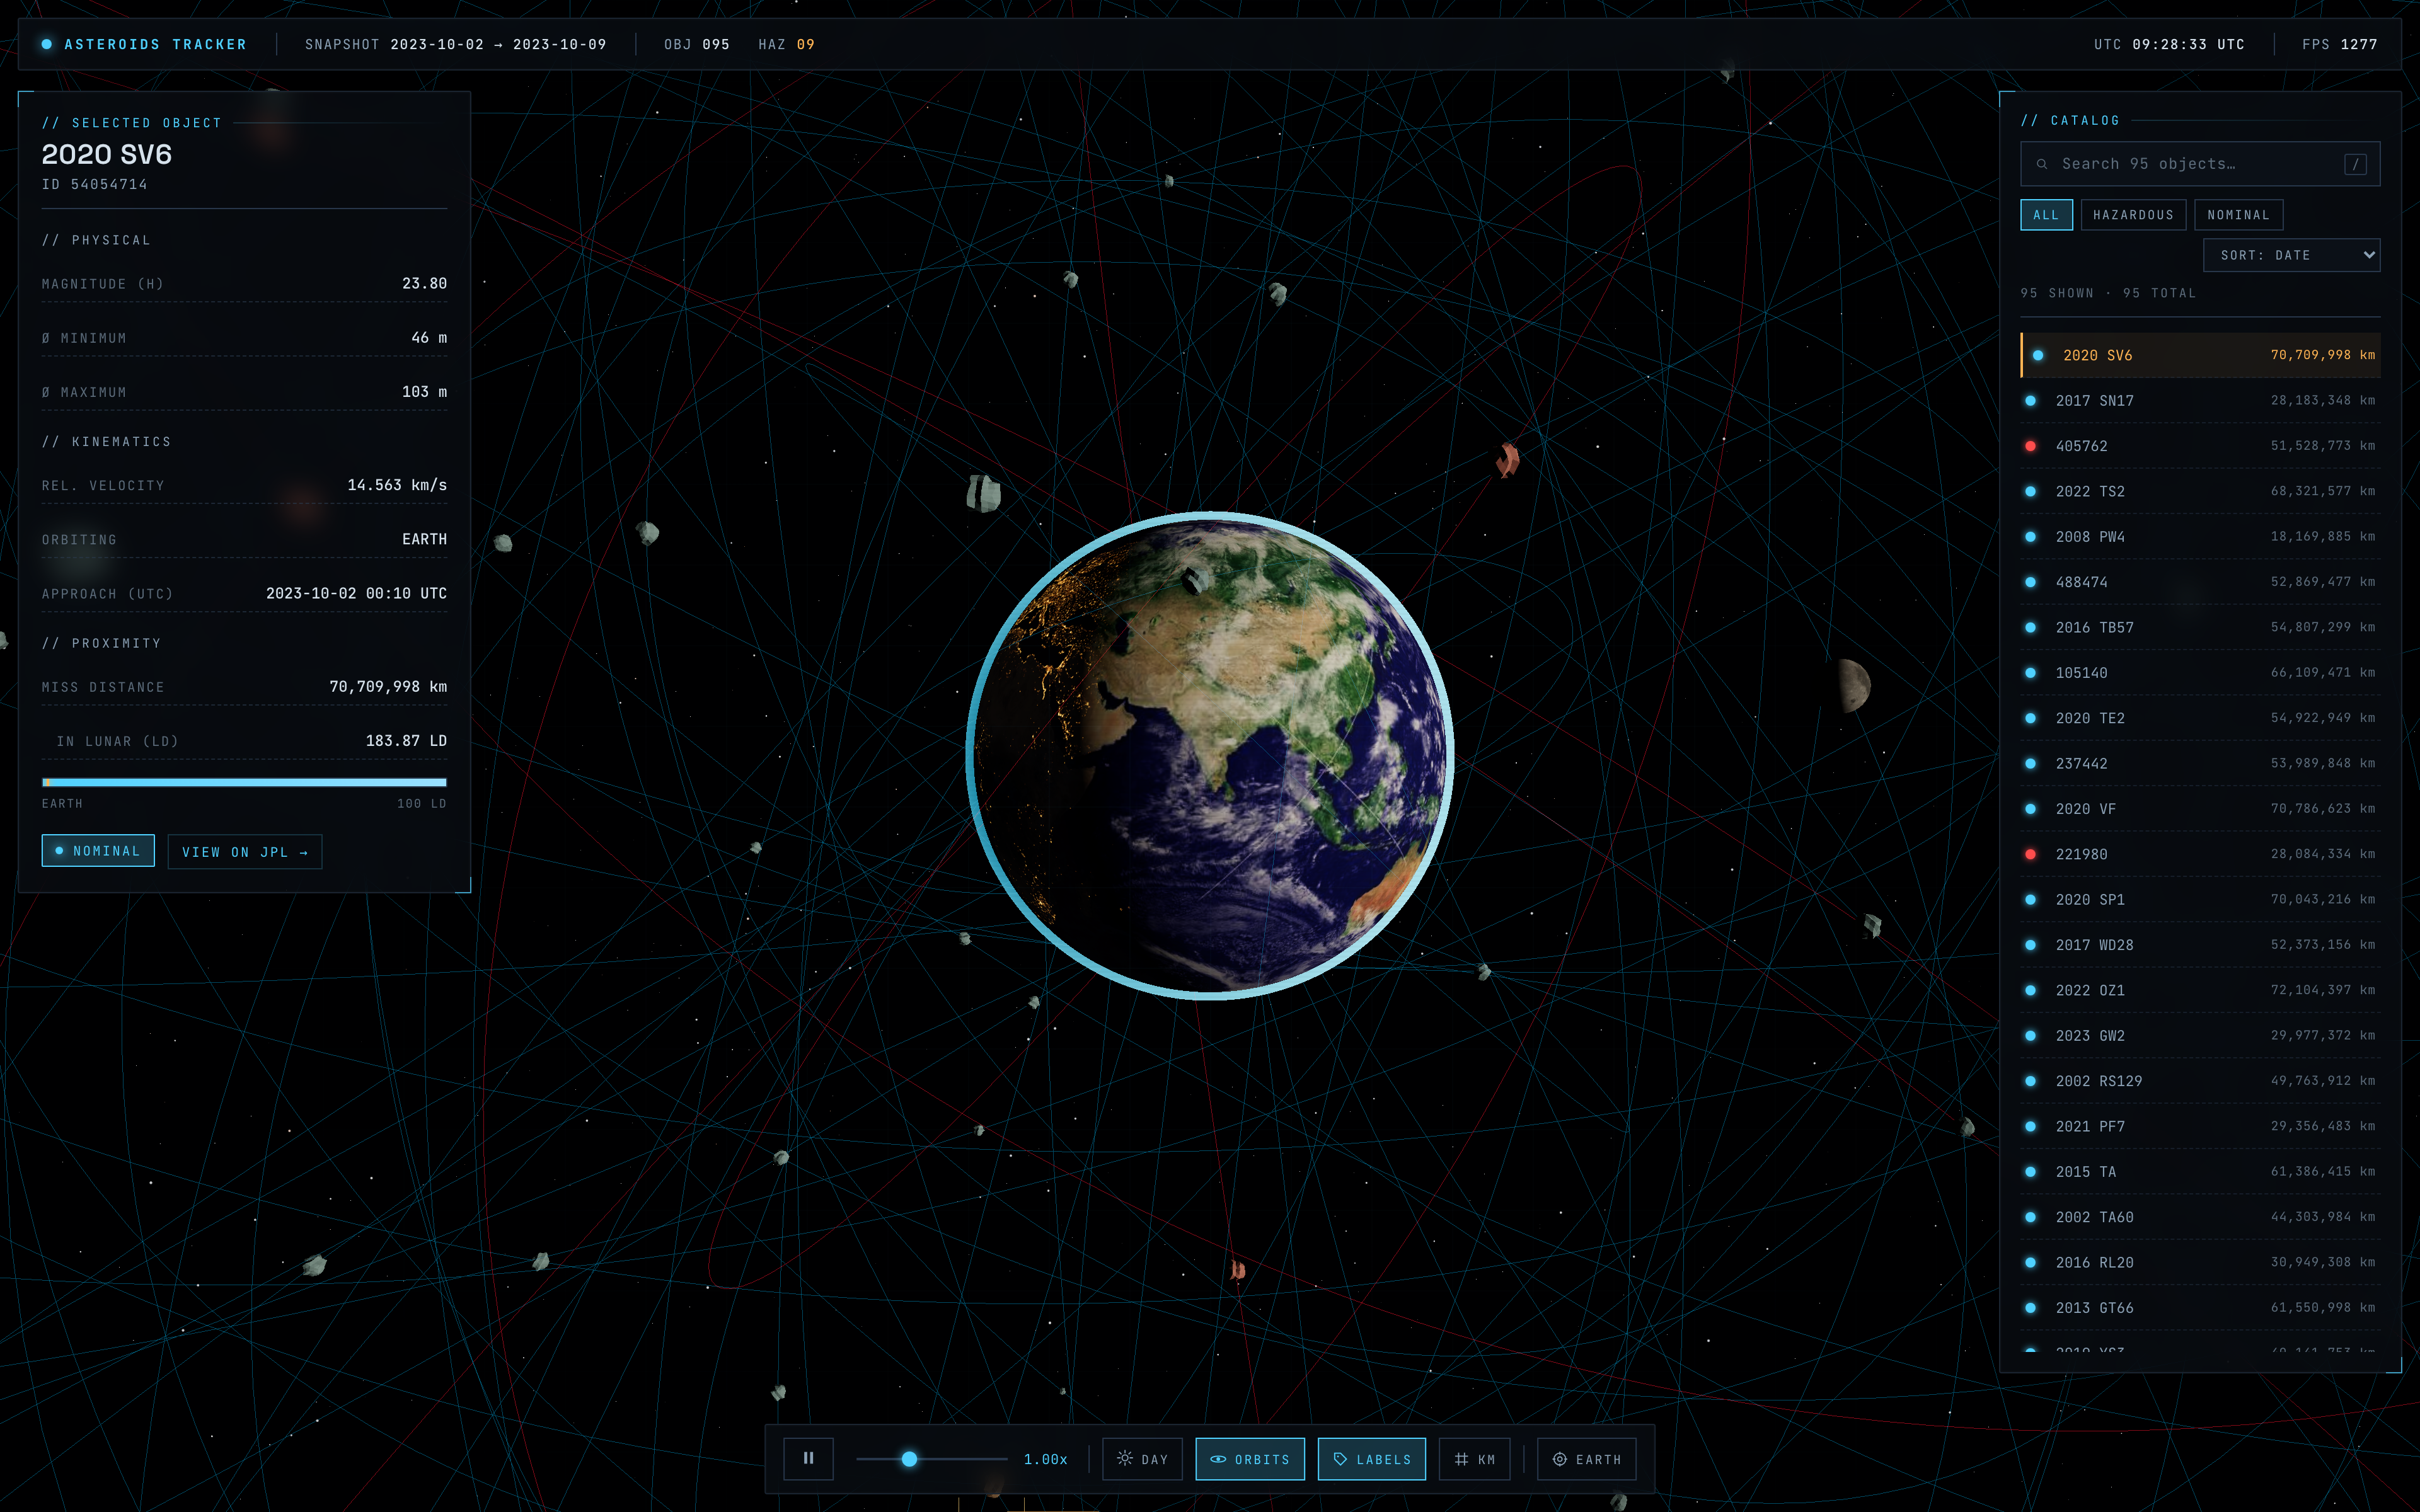
Task: Click the Nominal status badge
Action: [x=98, y=851]
